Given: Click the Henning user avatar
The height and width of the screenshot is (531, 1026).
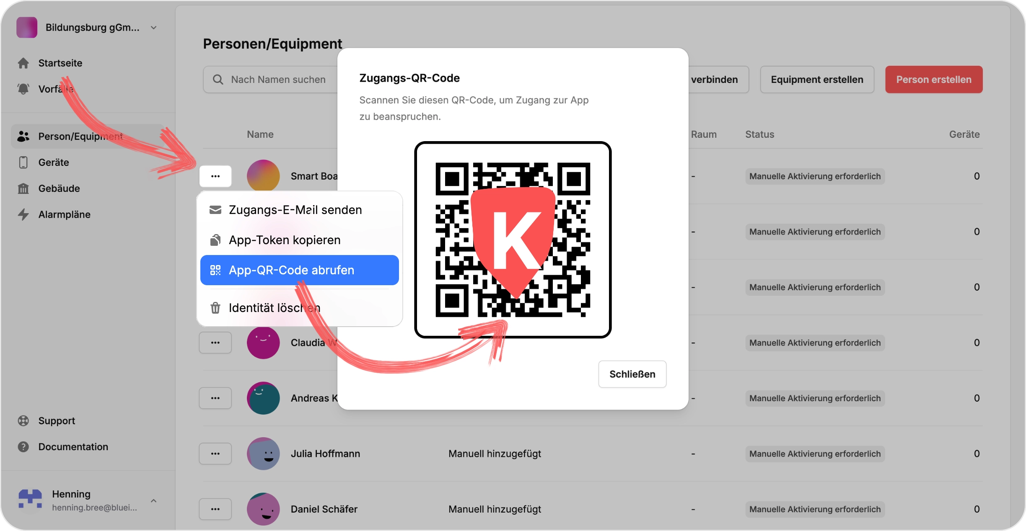Looking at the screenshot, I should pyautogui.click(x=30, y=500).
